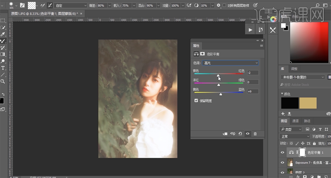
Task: Clip adjustment to layer icon in Properties
Action: (x=225, y=134)
